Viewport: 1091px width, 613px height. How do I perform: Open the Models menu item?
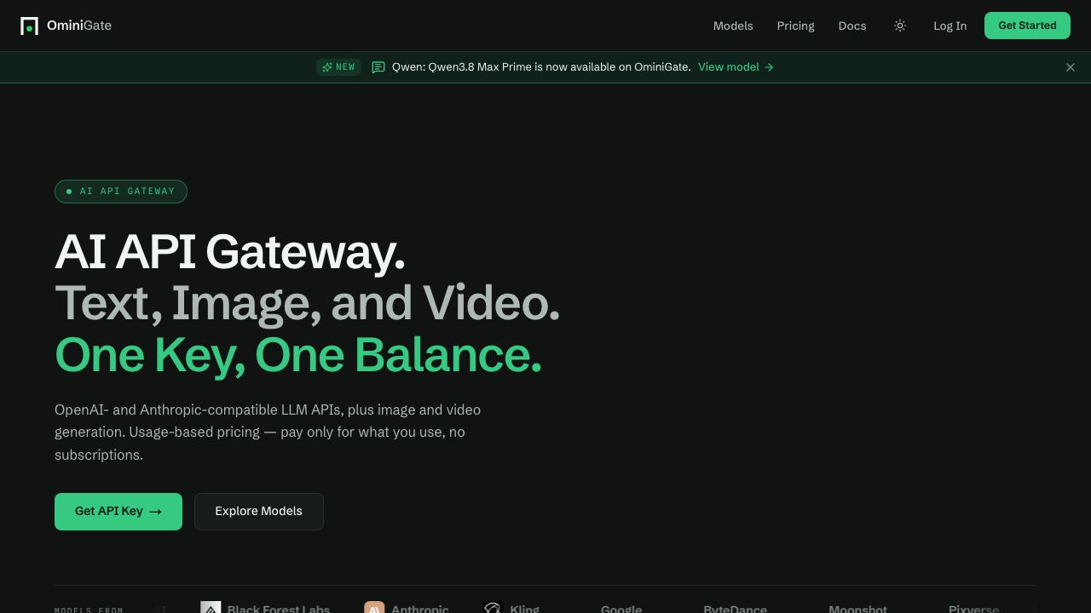[733, 26]
